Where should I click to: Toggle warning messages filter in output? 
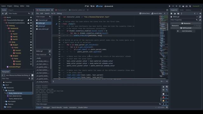165,101
